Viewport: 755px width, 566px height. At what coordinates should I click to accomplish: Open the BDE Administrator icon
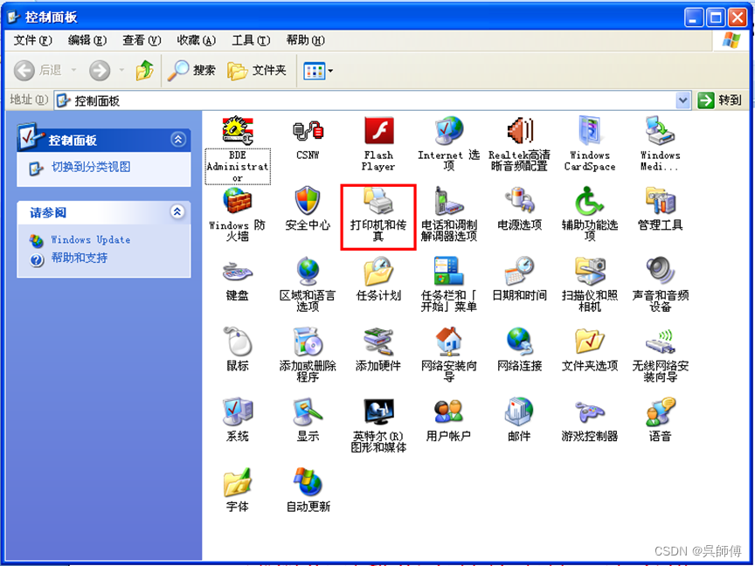click(x=238, y=131)
